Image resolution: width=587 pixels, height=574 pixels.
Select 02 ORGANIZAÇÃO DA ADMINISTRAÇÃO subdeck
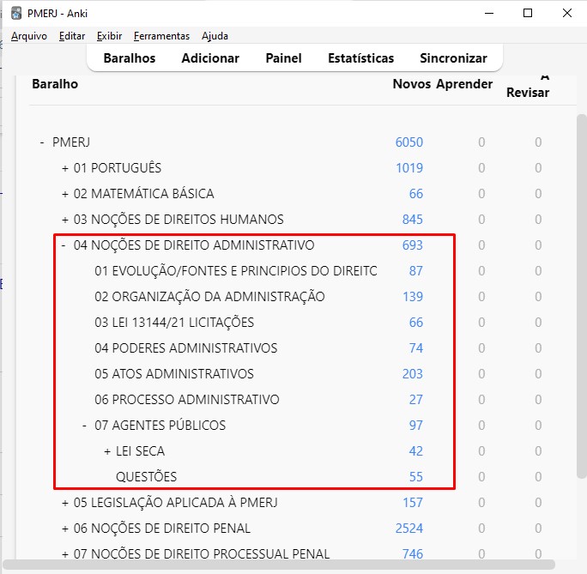209,297
